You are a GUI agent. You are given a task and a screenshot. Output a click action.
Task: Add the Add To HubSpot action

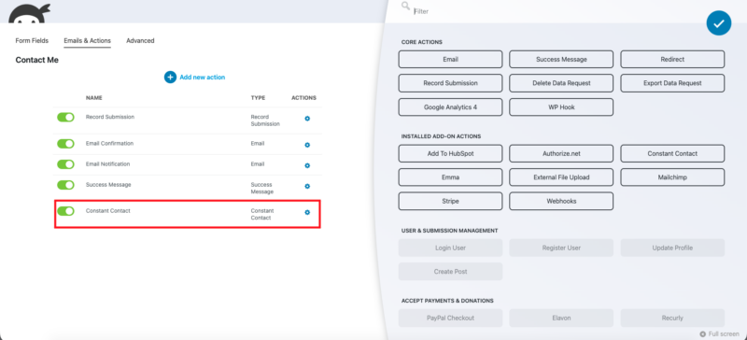coord(450,153)
